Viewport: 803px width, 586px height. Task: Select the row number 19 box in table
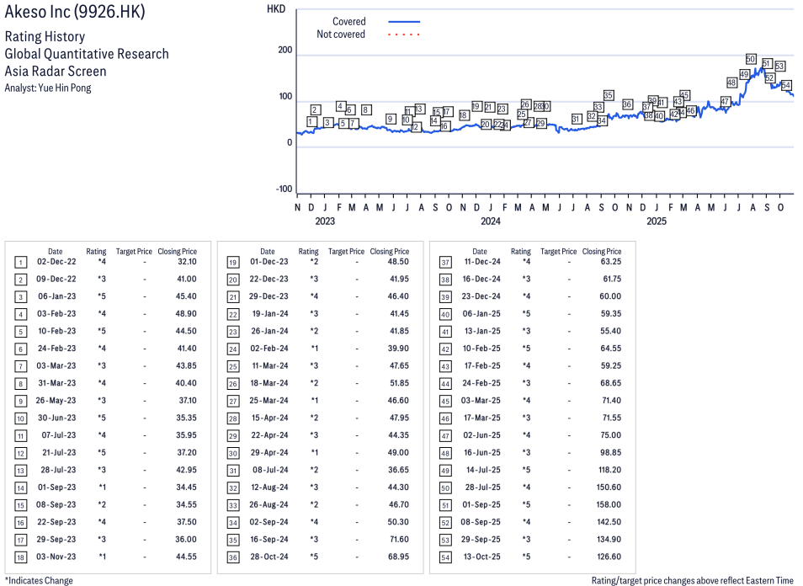[232, 262]
